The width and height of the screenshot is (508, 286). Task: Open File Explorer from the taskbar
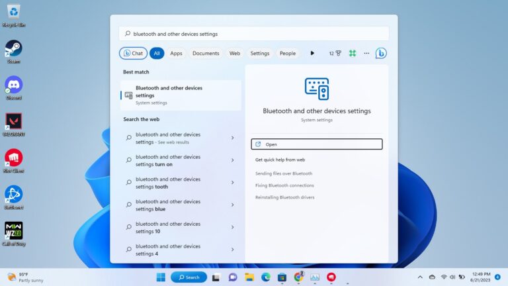tap(249, 277)
